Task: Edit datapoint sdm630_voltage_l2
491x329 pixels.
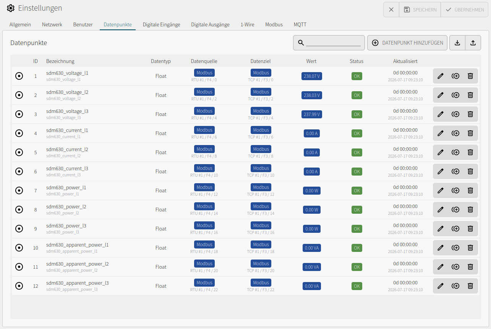Action: 440,95
